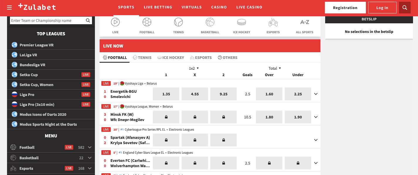Expand Spartak vs Krylya Sovetov markets

click(x=316, y=140)
